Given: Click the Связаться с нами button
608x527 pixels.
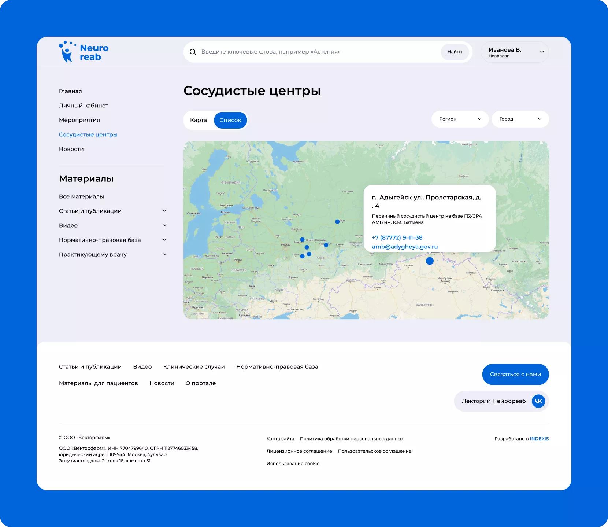Looking at the screenshot, I should click(x=515, y=374).
